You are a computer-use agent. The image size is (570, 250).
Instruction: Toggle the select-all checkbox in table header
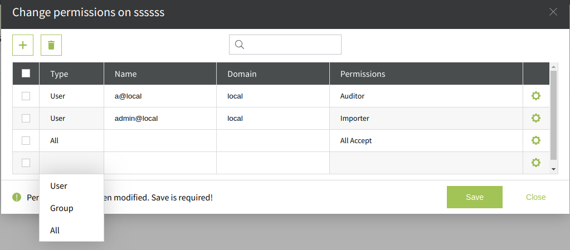pos(26,73)
